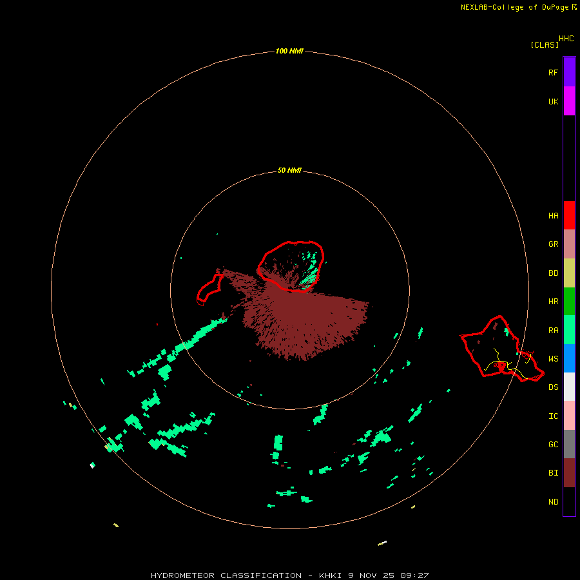Click the "HR" legend label

coord(553,302)
